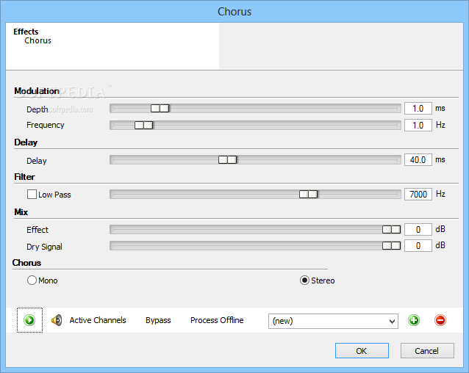Click the Effect mix slider handle
Screen dimensions: 469x373
tap(392, 229)
